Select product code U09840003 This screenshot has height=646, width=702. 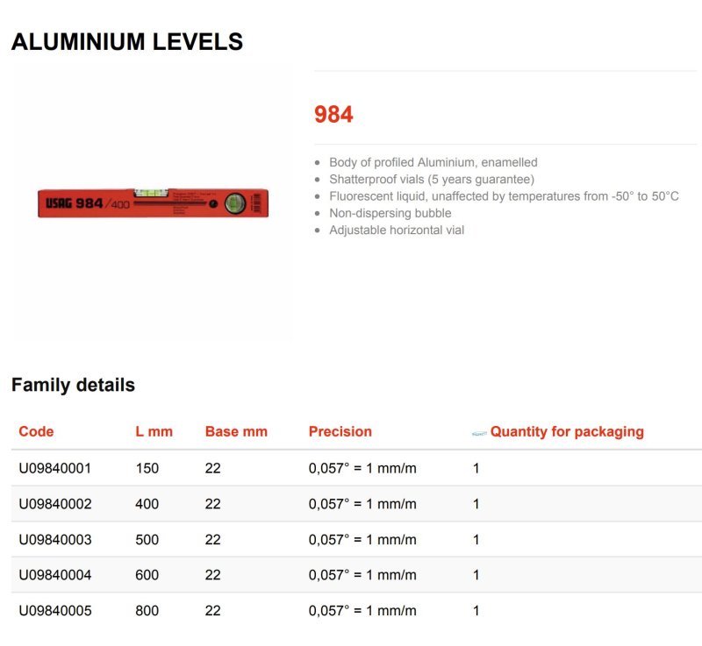tap(55, 540)
